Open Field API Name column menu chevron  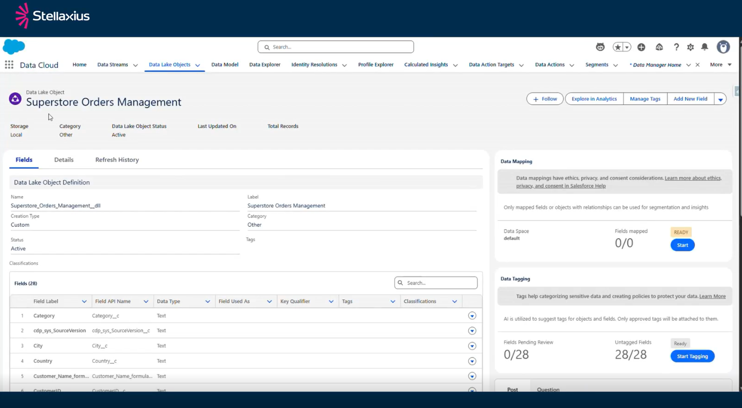pyautogui.click(x=146, y=302)
